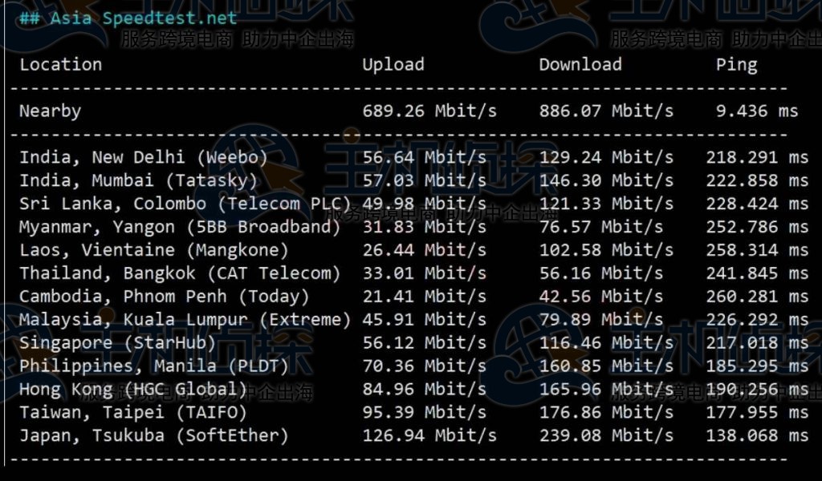Click the Nearby upload value 689.26 Mbit/s
This screenshot has height=481, width=822.
(429, 111)
